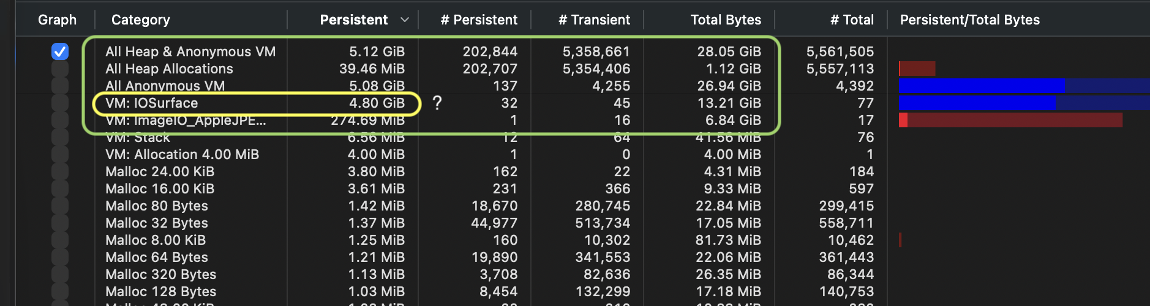The height and width of the screenshot is (306, 1150).
Task: Sort by the Category column header
Action: click(141, 20)
